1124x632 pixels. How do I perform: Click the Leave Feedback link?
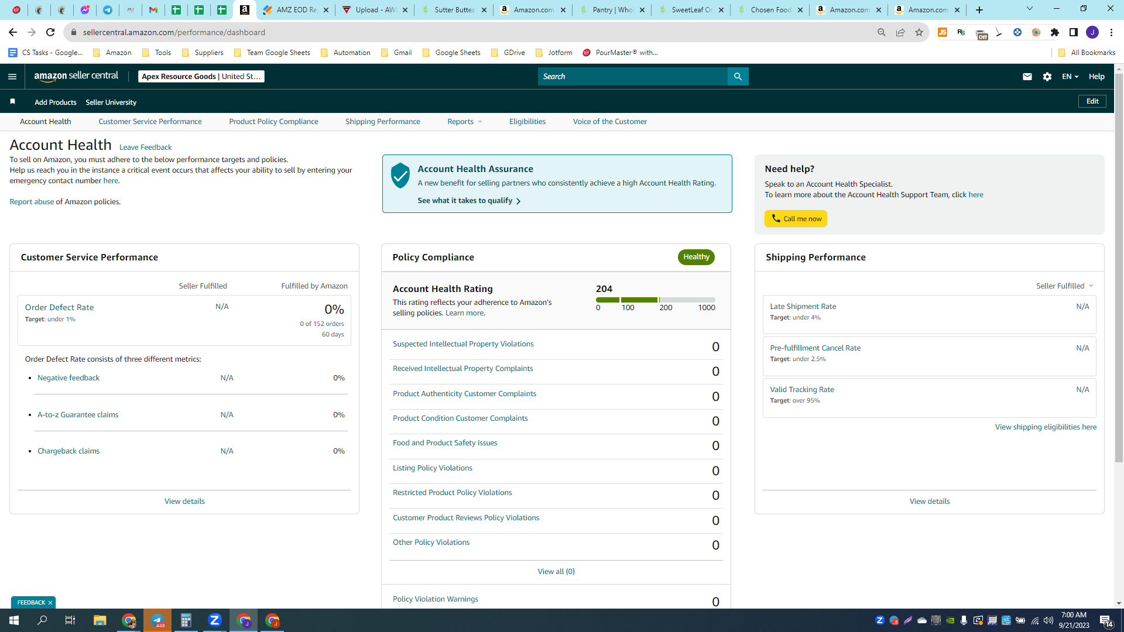pyautogui.click(x=146, y=147)
